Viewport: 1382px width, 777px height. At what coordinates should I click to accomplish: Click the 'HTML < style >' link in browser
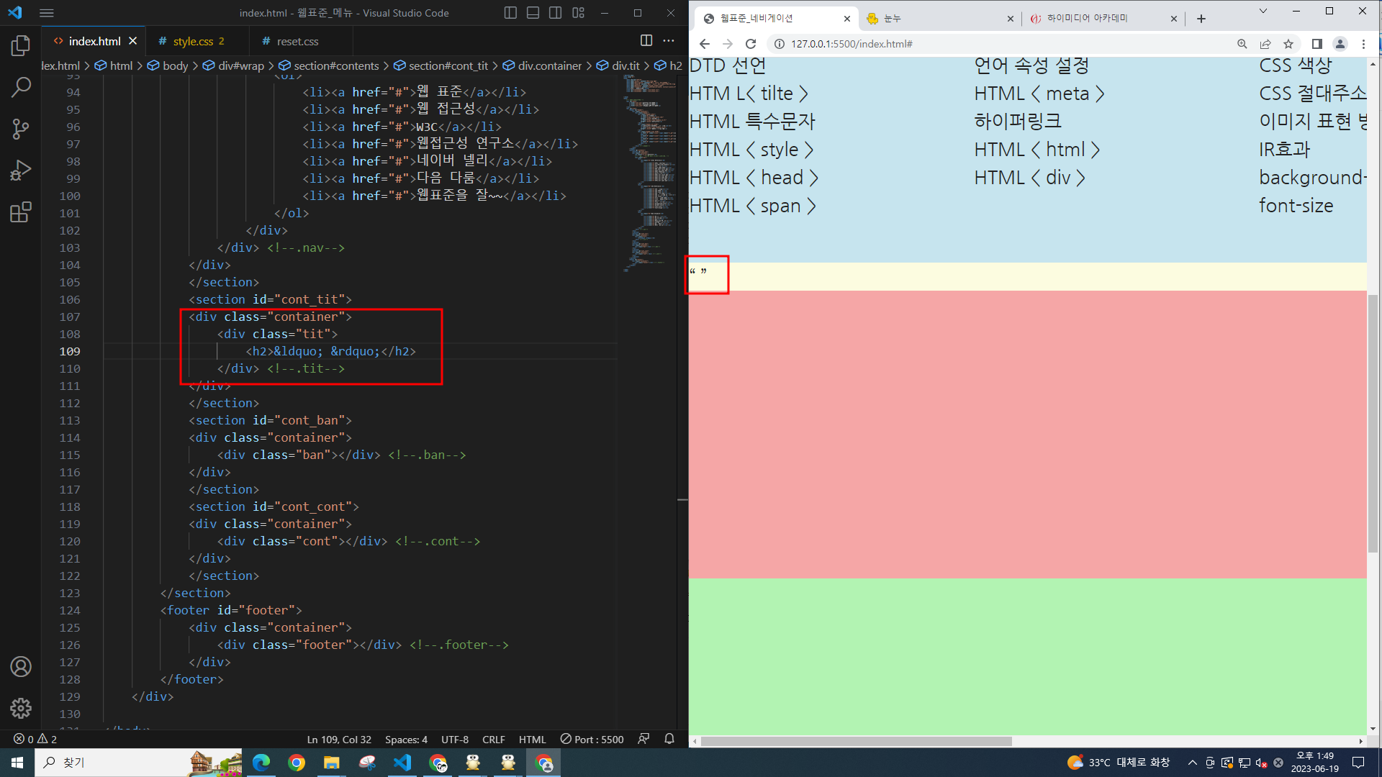751,150
